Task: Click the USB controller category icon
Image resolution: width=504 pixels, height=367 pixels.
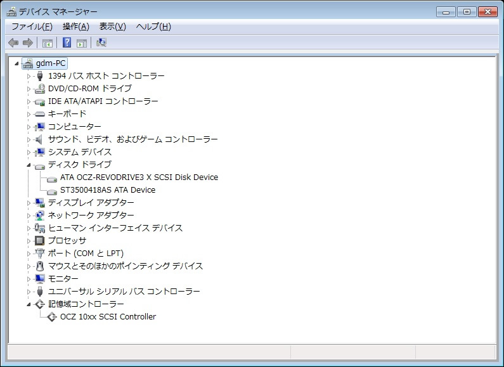Action: tap(39, 292)
